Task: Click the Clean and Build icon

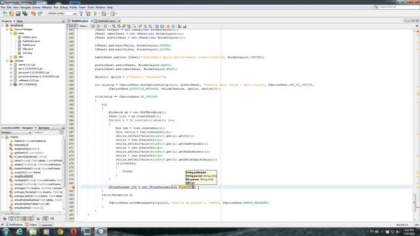Action: [88, 13]
